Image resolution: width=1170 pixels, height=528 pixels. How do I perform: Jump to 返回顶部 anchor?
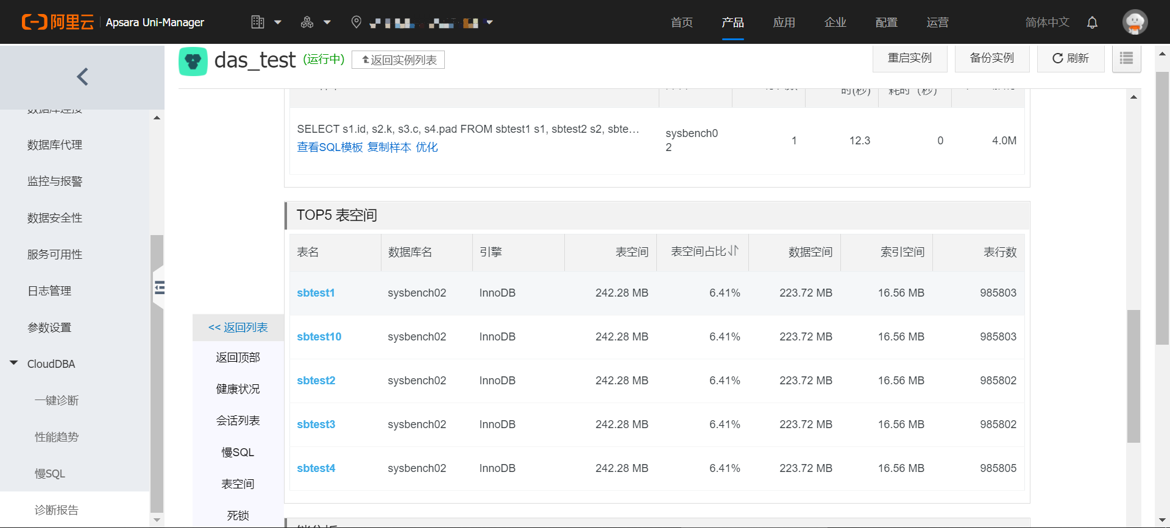click(x=238, y=357)
